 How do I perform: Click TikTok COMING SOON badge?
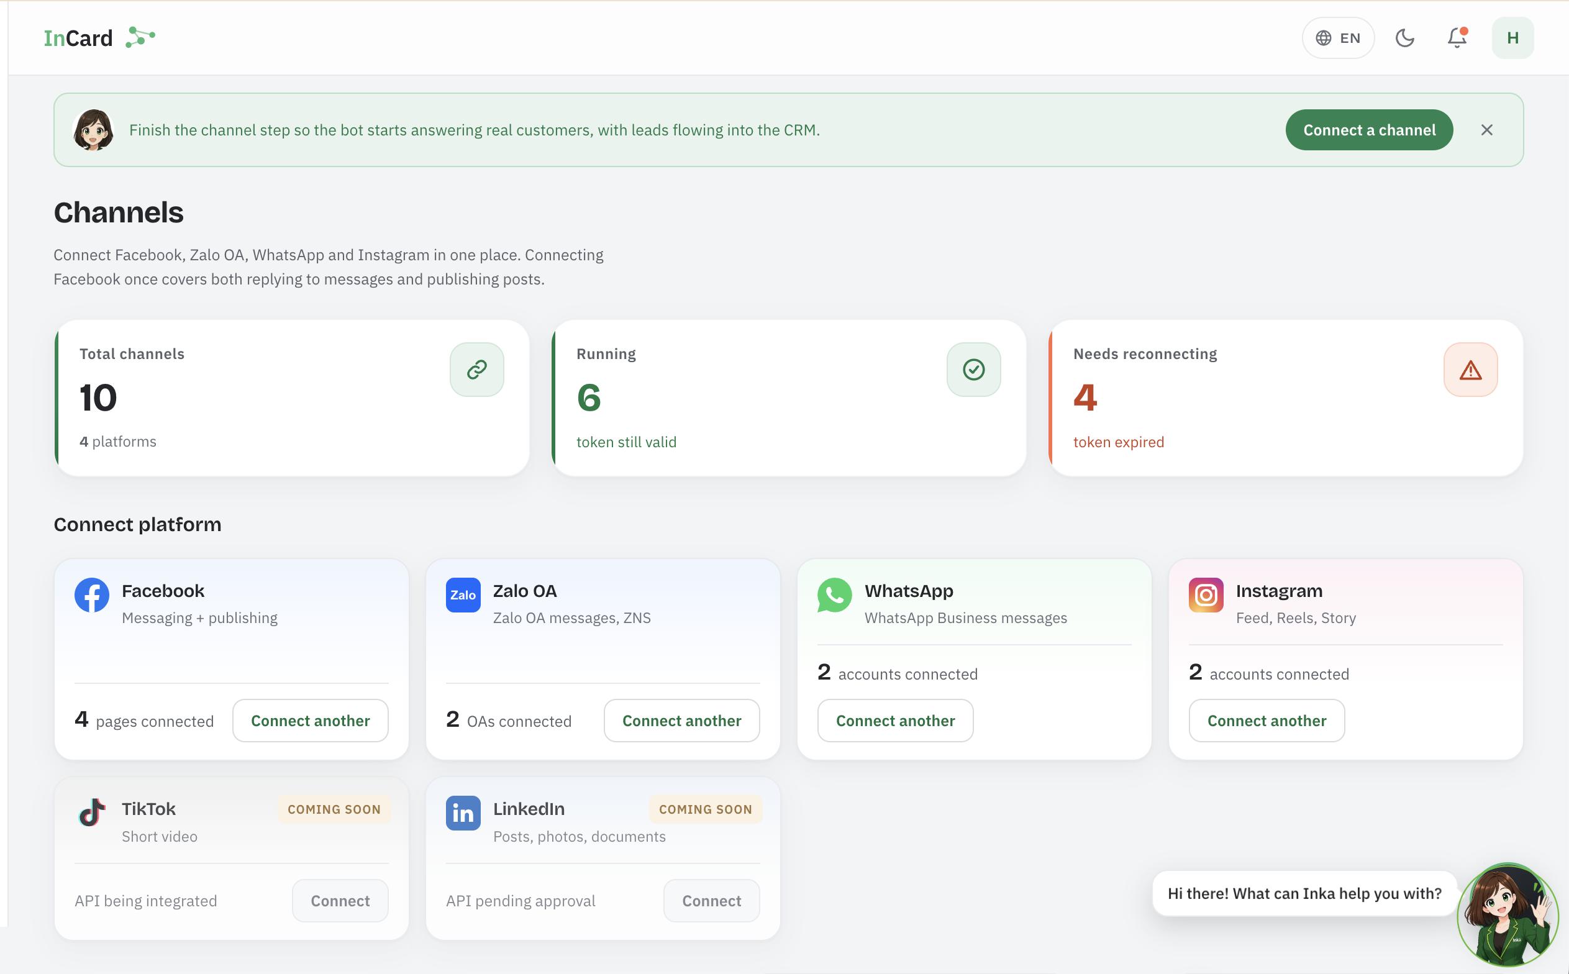(334, 809)
